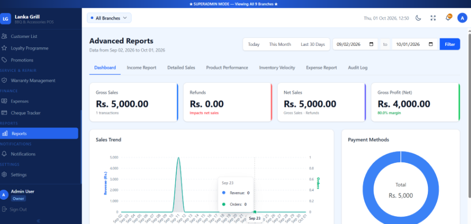Open Product Performance tab
The image size is (471, 224).
(227, 67)
